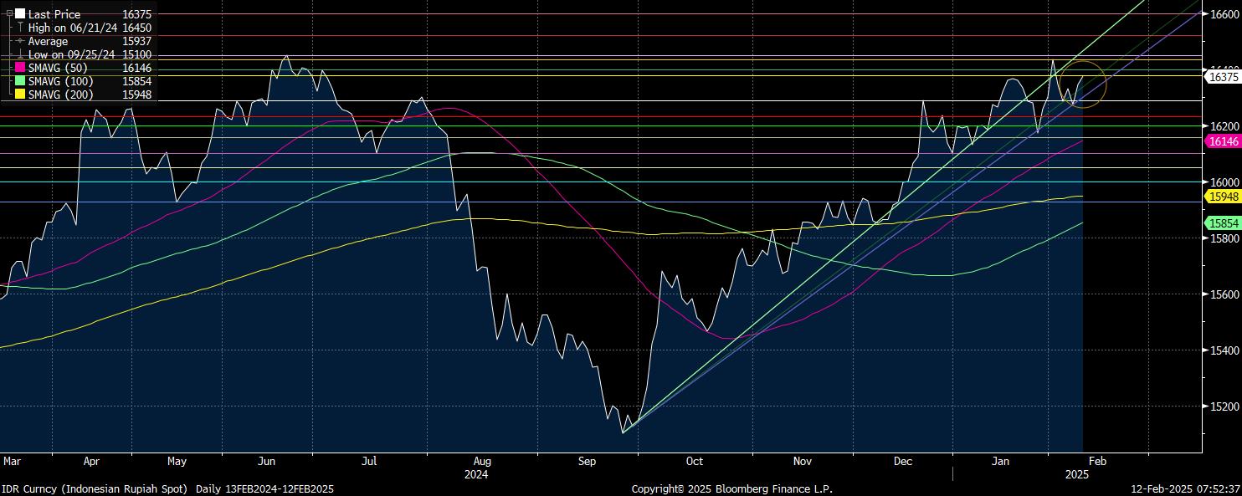Viewport: 1242px width, 496px height.
Task: Click the magenta SMAVG (50) legend swatch
Action: 20,68
